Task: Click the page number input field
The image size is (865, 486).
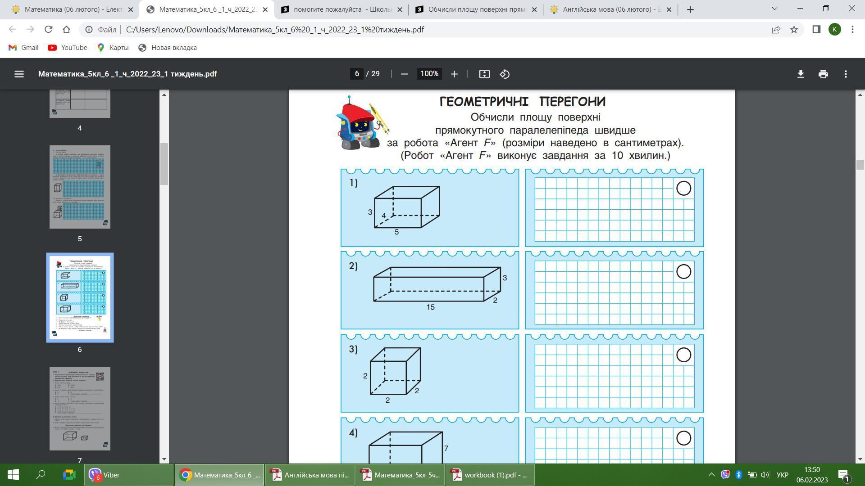Action: coord(357,74)
